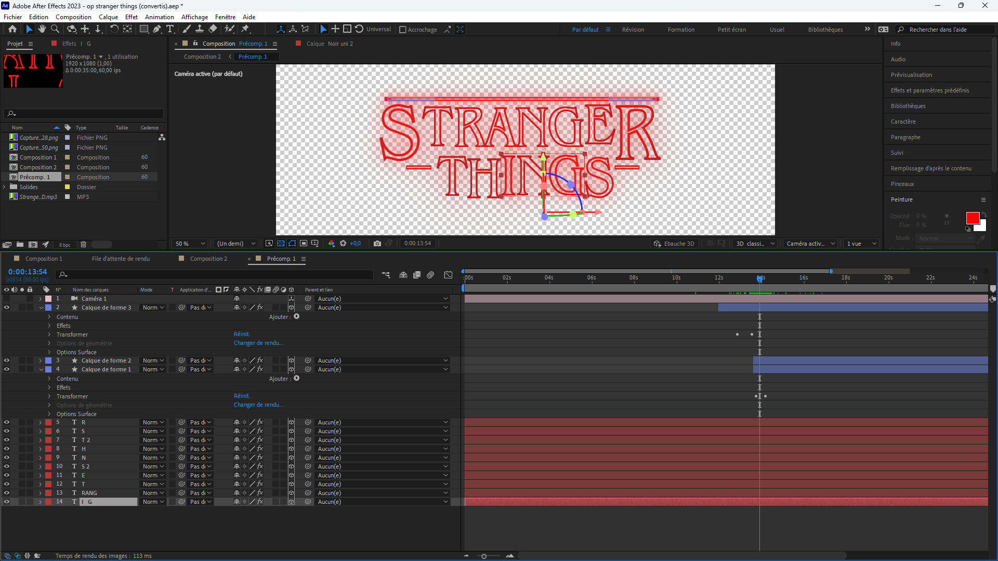Select the Hand tool
The width and height of the screenshot is (998, 561).
tap(42, 29)
